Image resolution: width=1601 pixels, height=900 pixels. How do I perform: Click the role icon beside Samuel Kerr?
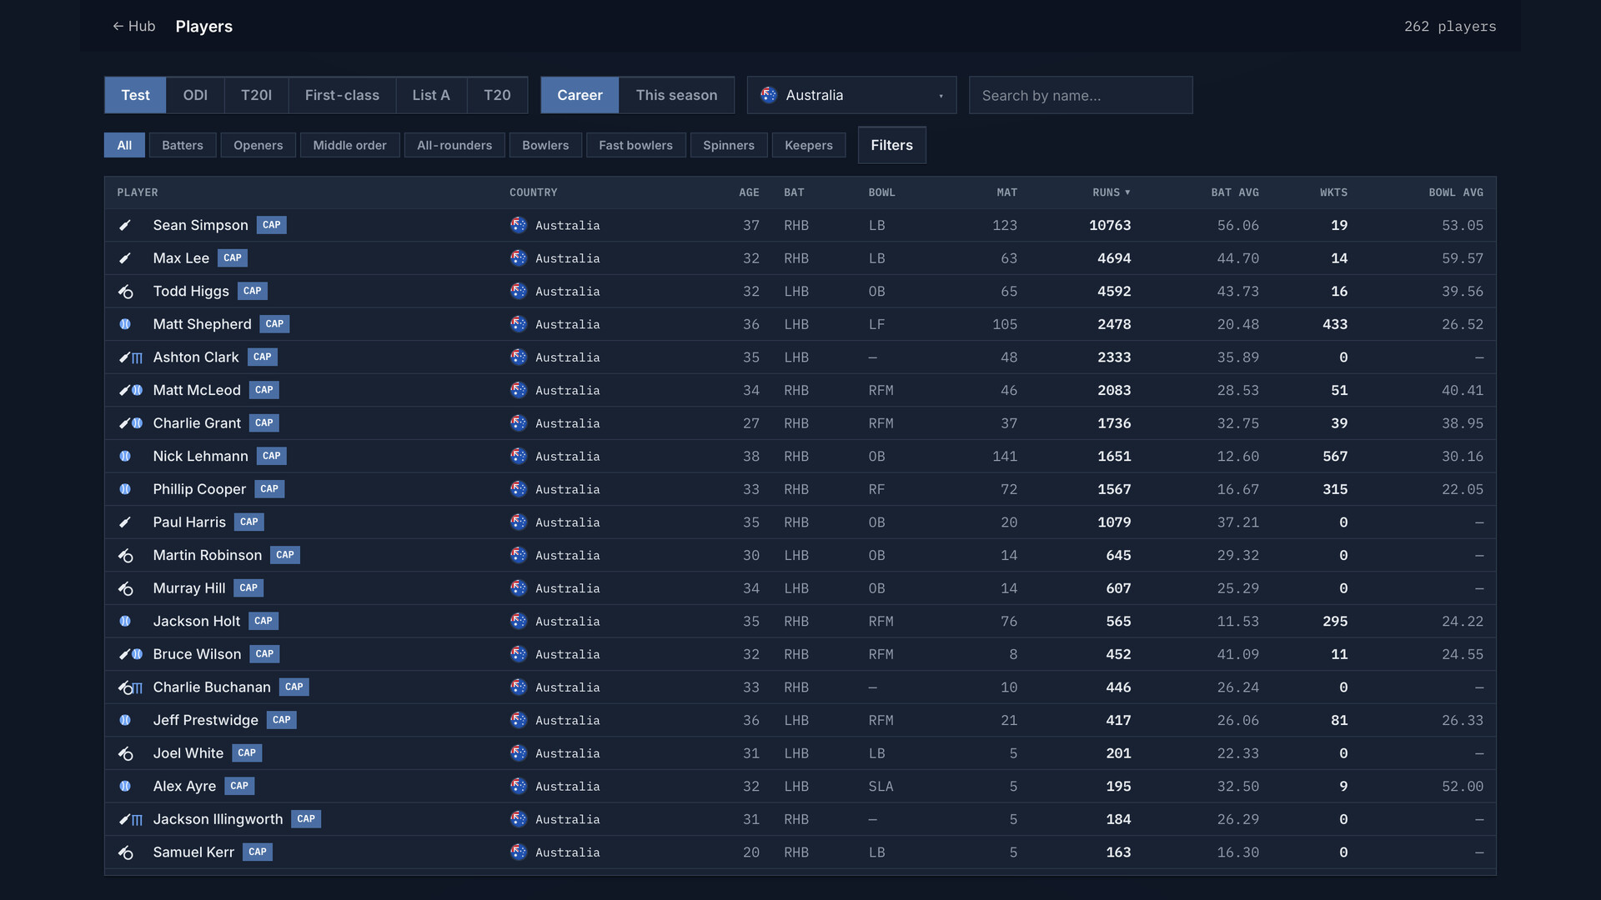(125, 852)
